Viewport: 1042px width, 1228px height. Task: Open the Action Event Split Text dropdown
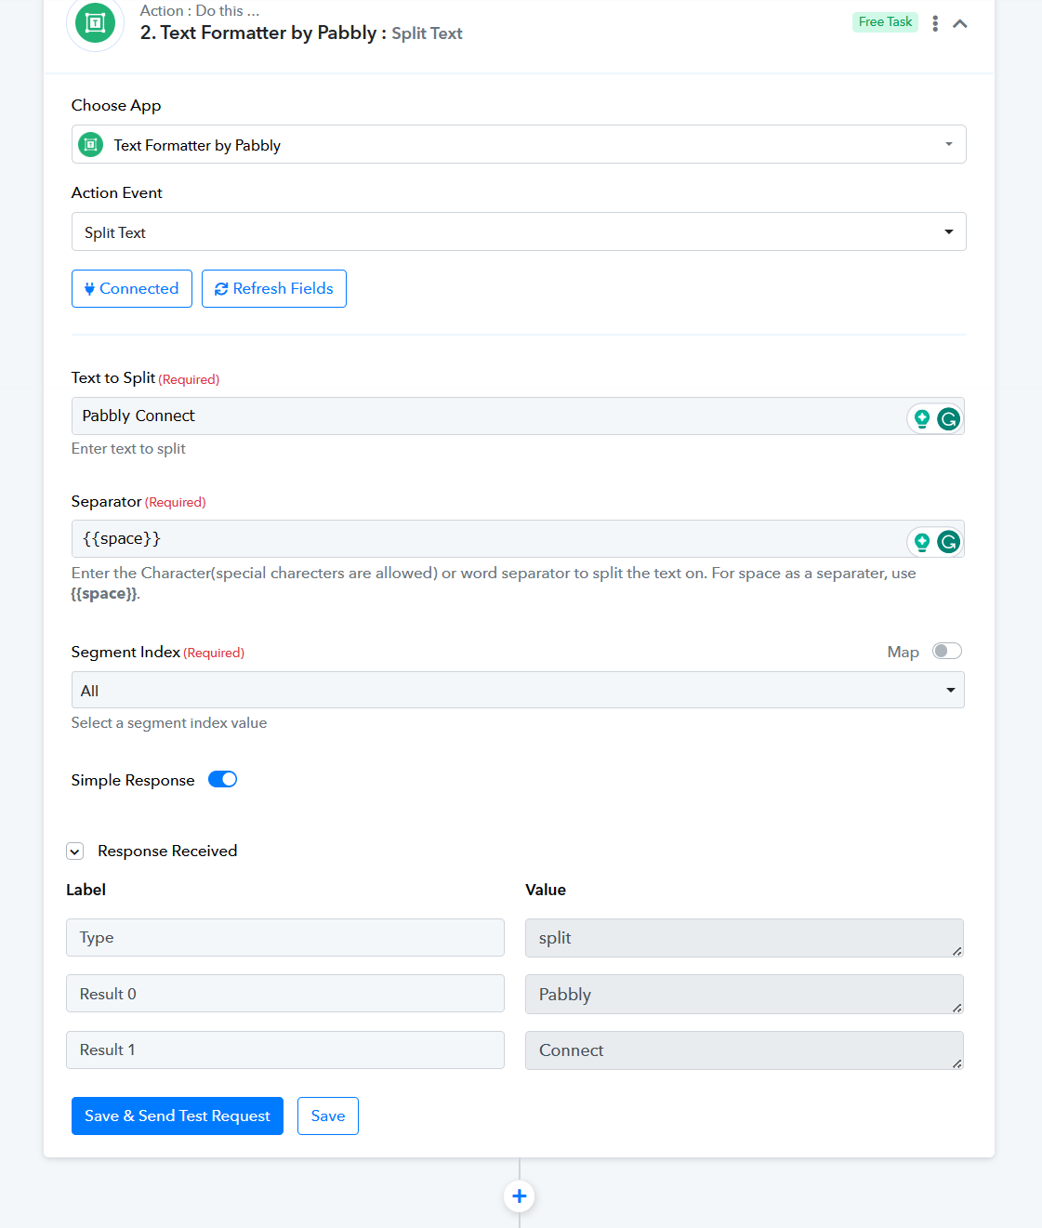point(519,231)
